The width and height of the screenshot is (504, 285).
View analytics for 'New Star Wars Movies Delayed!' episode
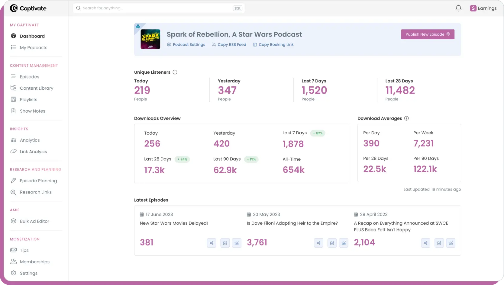point(237,243)
